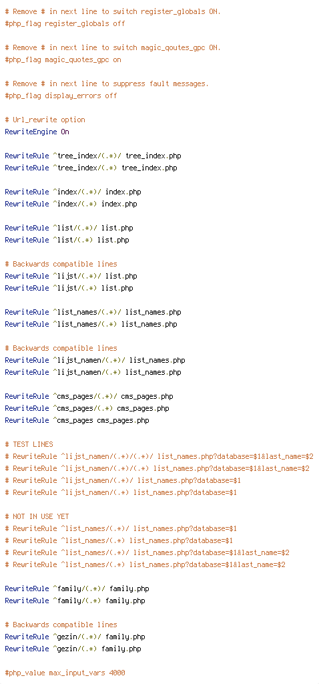Screen dimensions: 319x684
Task: Click the commented register_globals off line
Action: click(65, 23)
